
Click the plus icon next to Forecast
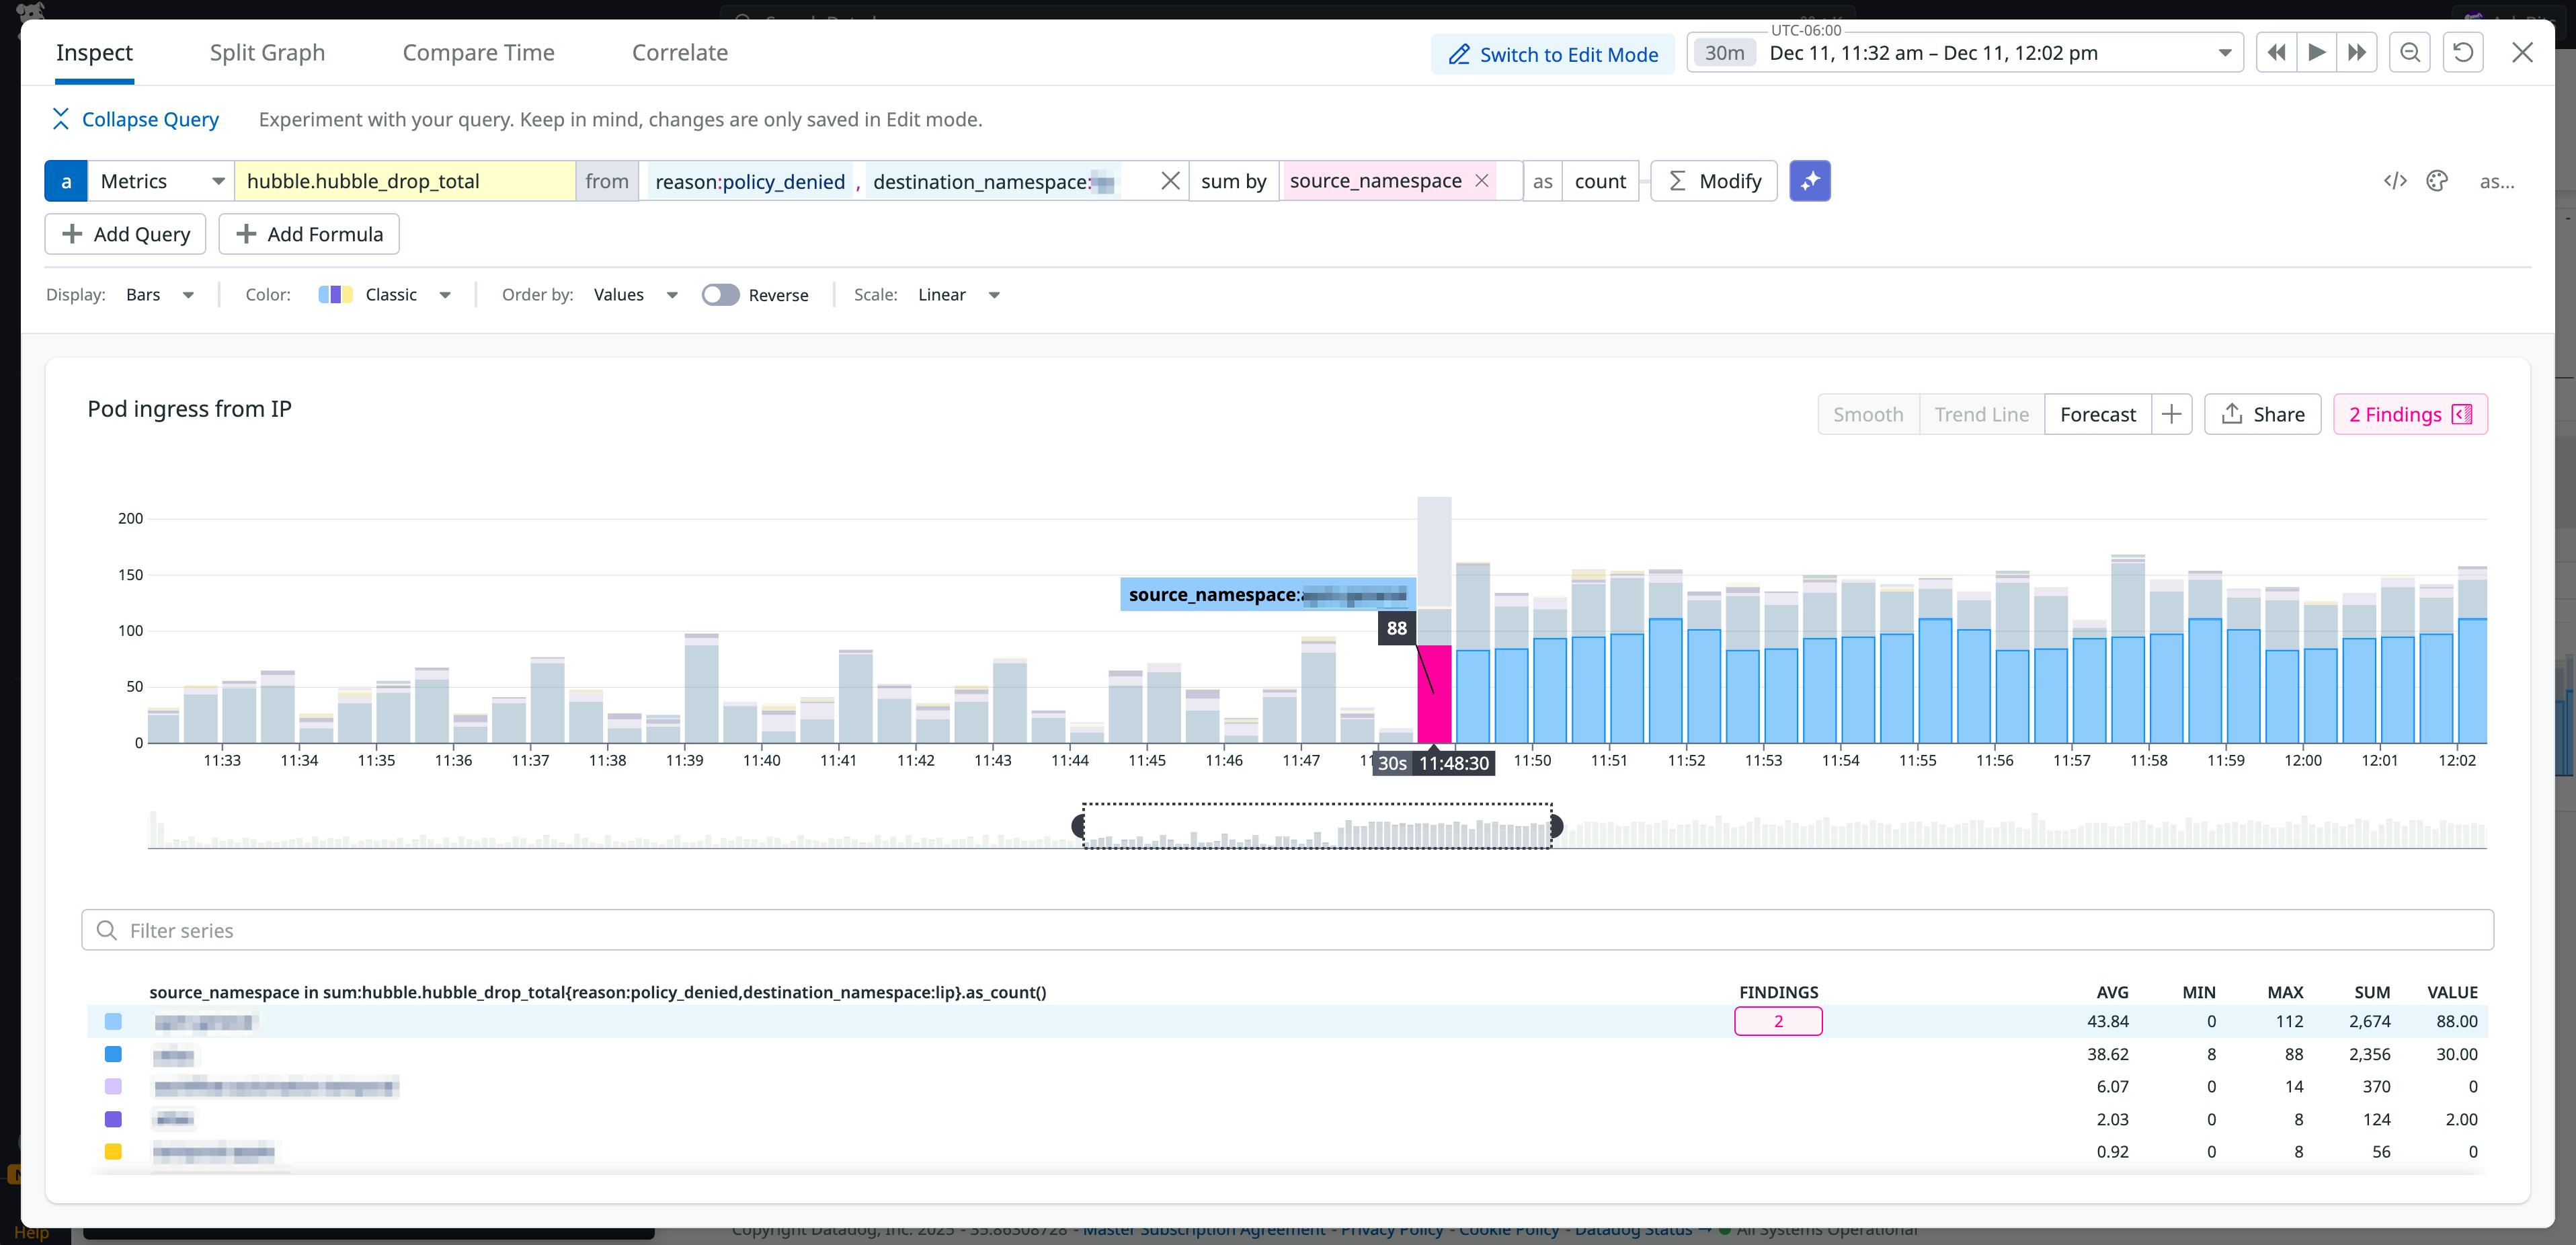coord(2172,413)
